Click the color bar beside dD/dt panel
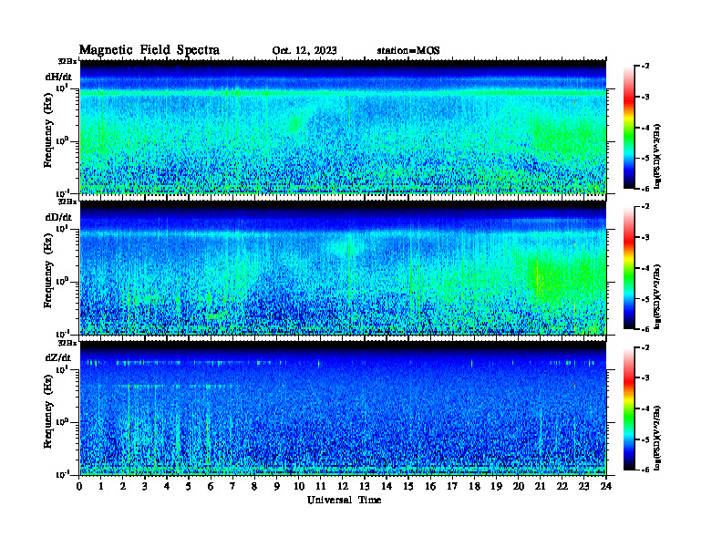Image resolution: width=722 pixels, height=558 pixels. [629, 268]
